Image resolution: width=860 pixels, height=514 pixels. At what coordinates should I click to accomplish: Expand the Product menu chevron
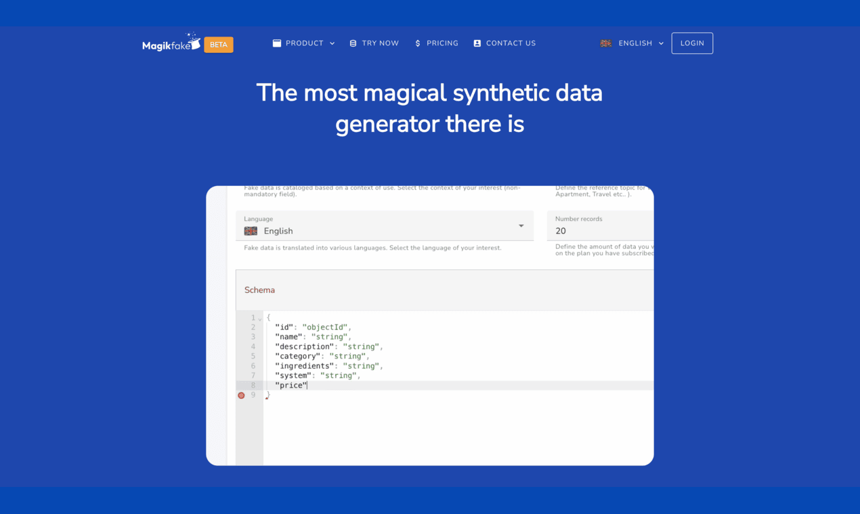click(332, 43)
